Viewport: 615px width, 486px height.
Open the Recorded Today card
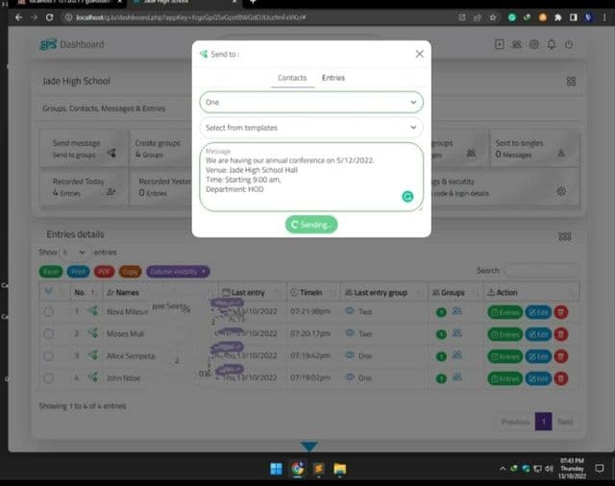[84, 187]
